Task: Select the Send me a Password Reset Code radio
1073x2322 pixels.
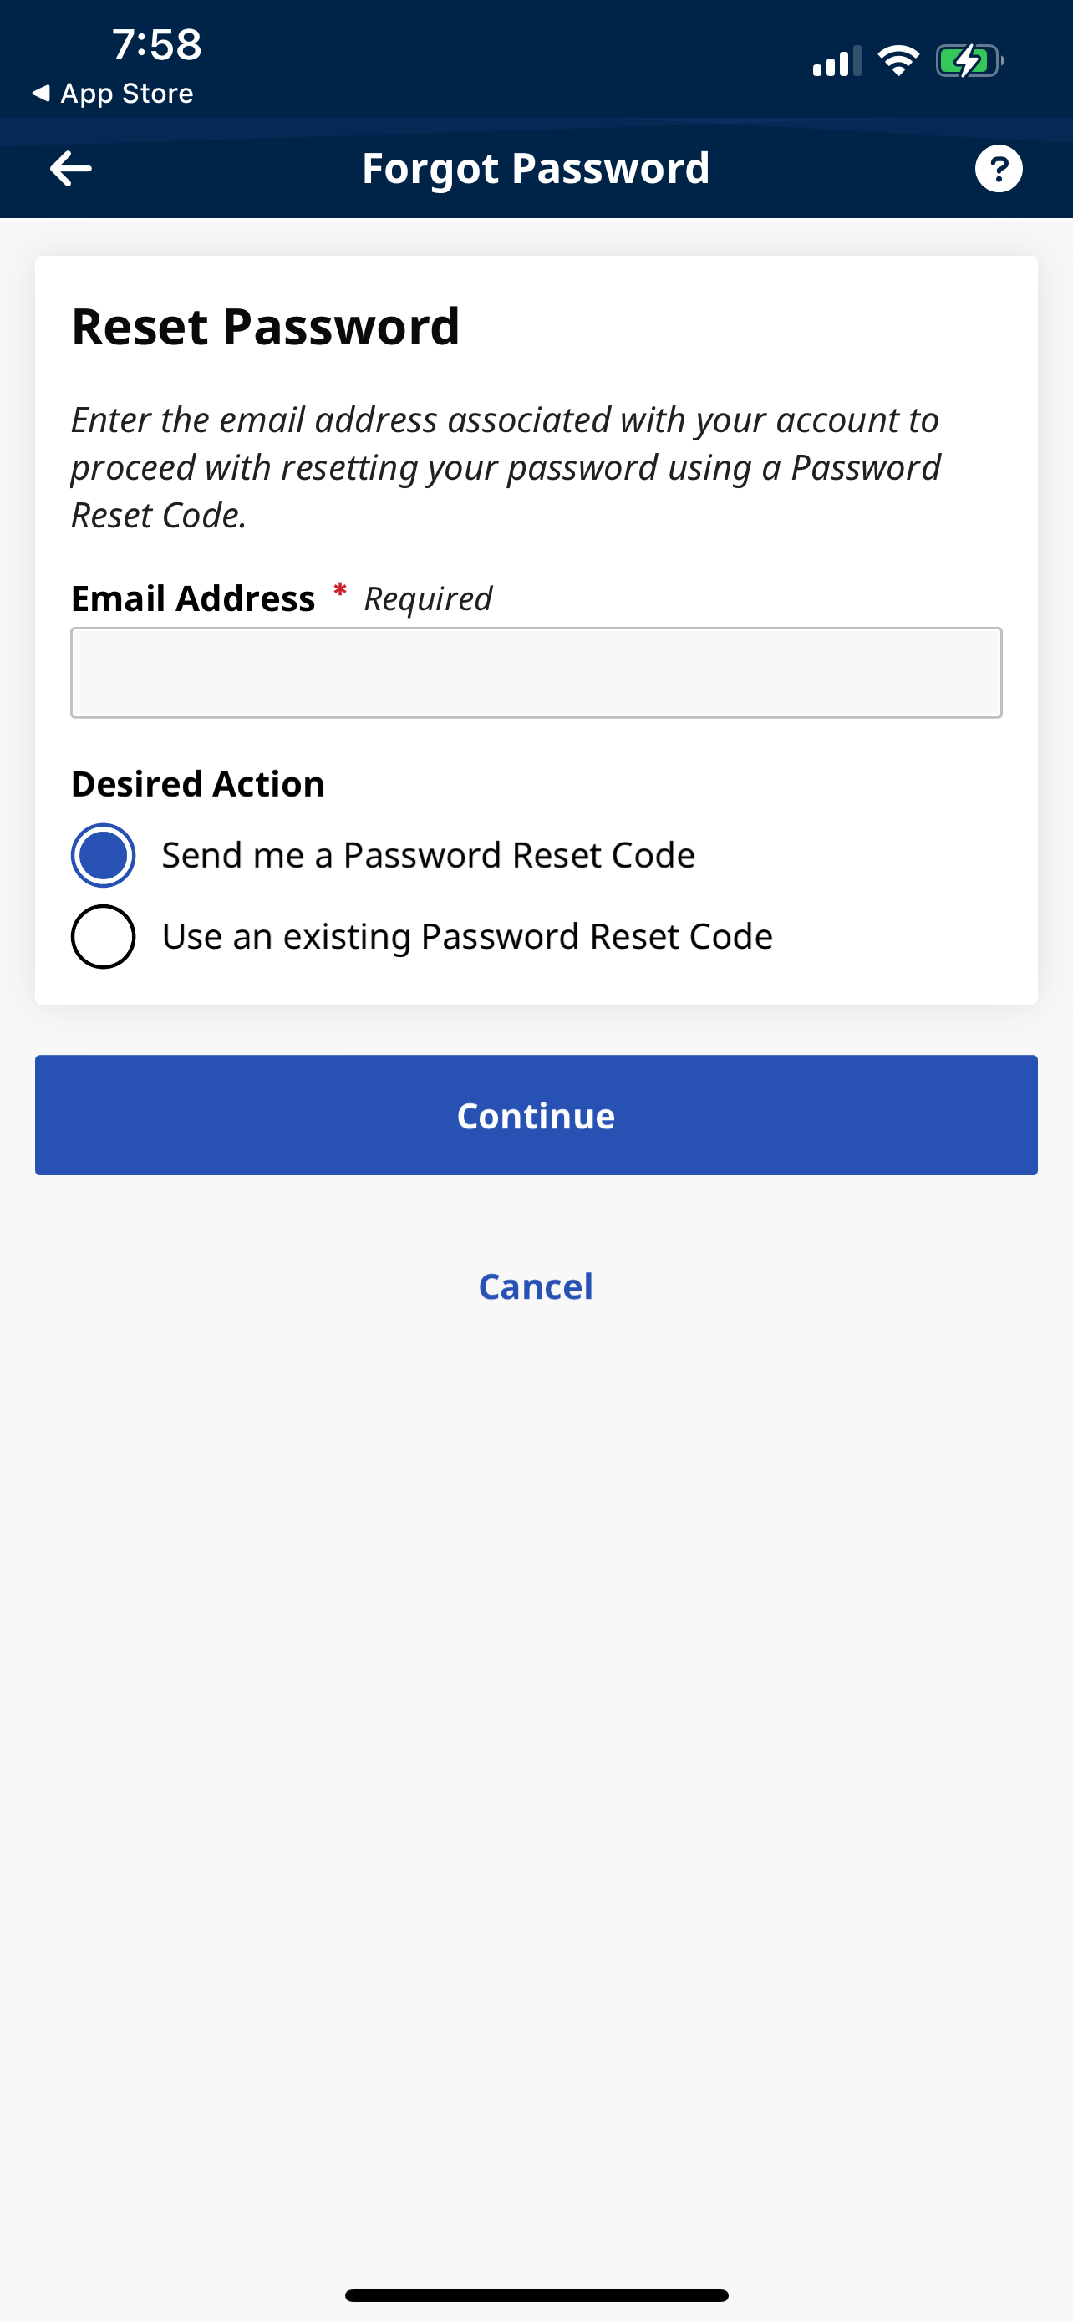Action: pos(104,855)
